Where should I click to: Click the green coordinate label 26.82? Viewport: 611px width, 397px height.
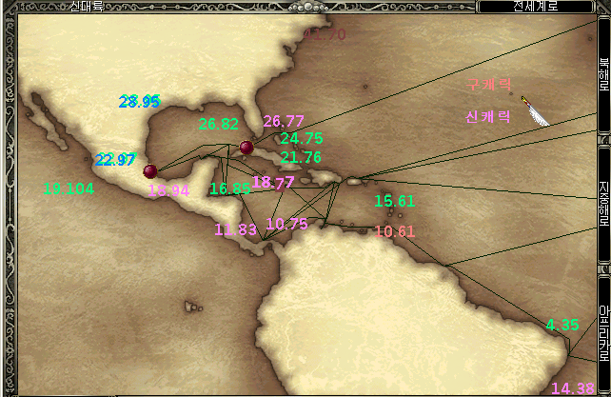coord(219,124)
